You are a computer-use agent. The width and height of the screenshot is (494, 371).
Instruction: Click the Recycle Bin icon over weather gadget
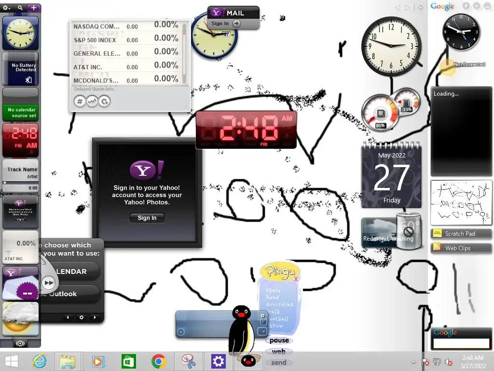tap(409, 231)
